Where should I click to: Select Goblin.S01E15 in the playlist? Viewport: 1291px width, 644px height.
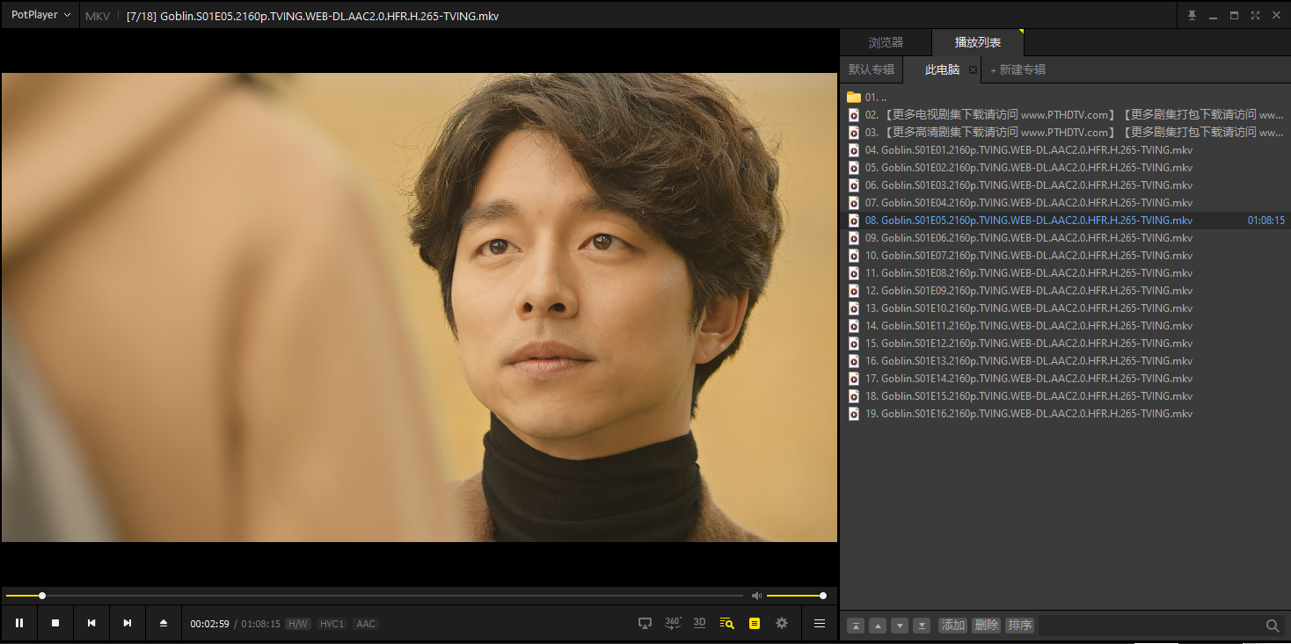point(1065,395)
